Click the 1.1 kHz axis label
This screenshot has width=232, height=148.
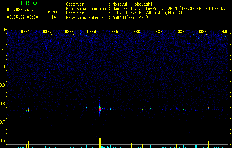point(3,48)
